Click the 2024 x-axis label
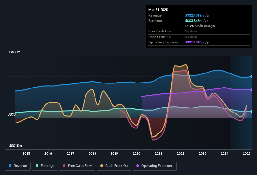The width and height of the screenshot is (257, 175). coord(224,153)
